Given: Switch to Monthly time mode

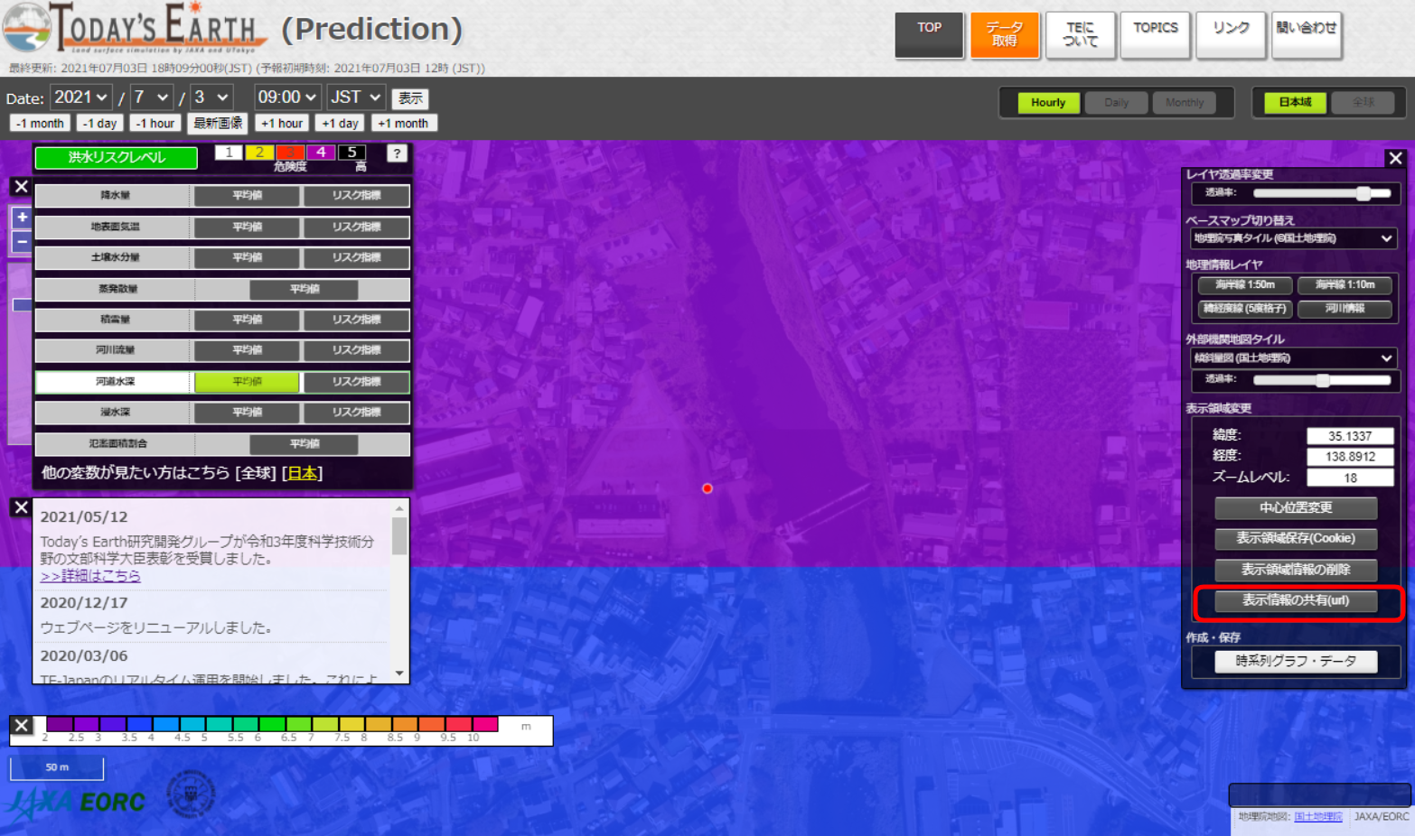Looking at the screenshot, I should tap(1184, 103).
